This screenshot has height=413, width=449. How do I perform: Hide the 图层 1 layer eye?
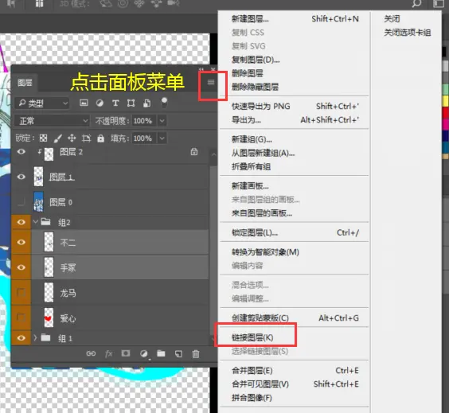(x=21, y=177)
